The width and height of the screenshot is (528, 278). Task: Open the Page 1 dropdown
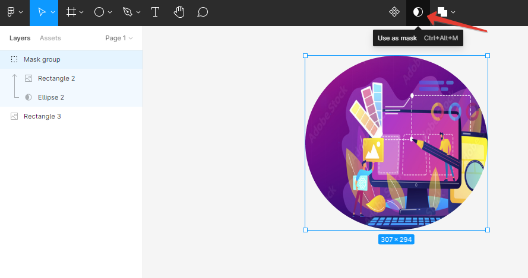[x=119, y=38]
